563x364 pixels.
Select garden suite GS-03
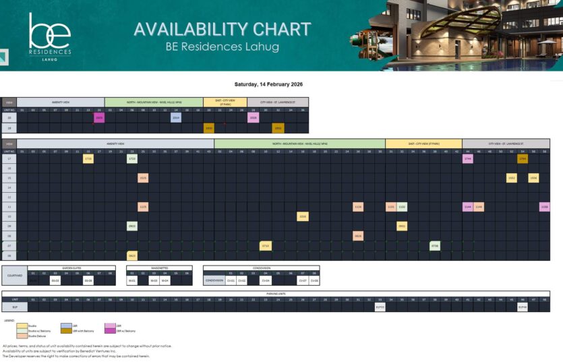(55, 280)
